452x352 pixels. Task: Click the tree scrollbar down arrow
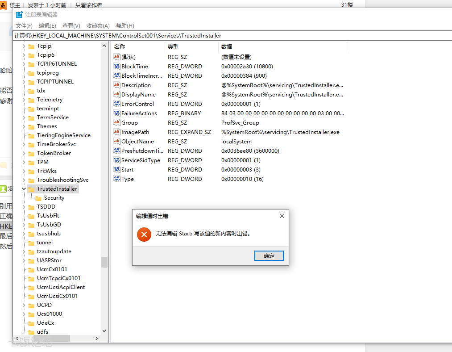104,331
